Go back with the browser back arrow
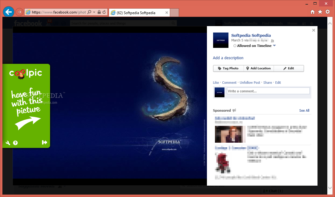The width and height of the screenshot is (335, 197). click(9, 12)
